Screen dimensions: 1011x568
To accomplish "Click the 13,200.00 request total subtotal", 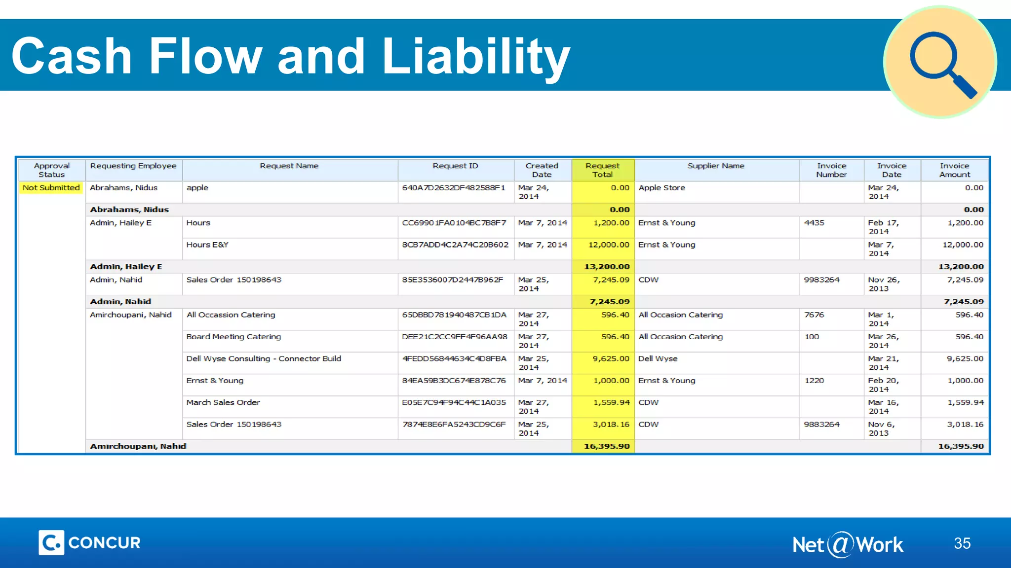I will point(607,267).
